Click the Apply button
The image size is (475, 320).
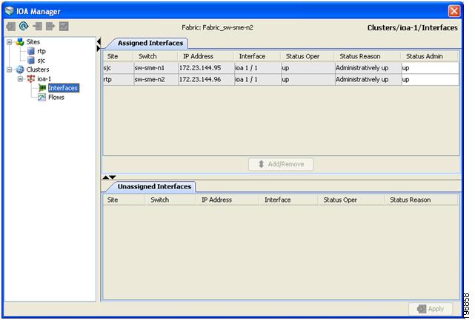[x=431, y=309]
